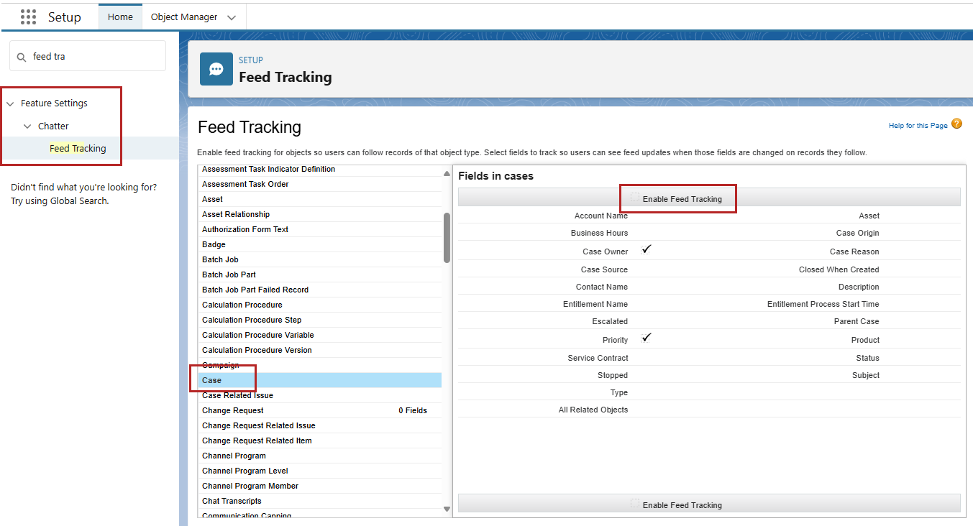Click the Quick Find search field
This screenshot has width=973, height=526.
(x=88, y=56)
